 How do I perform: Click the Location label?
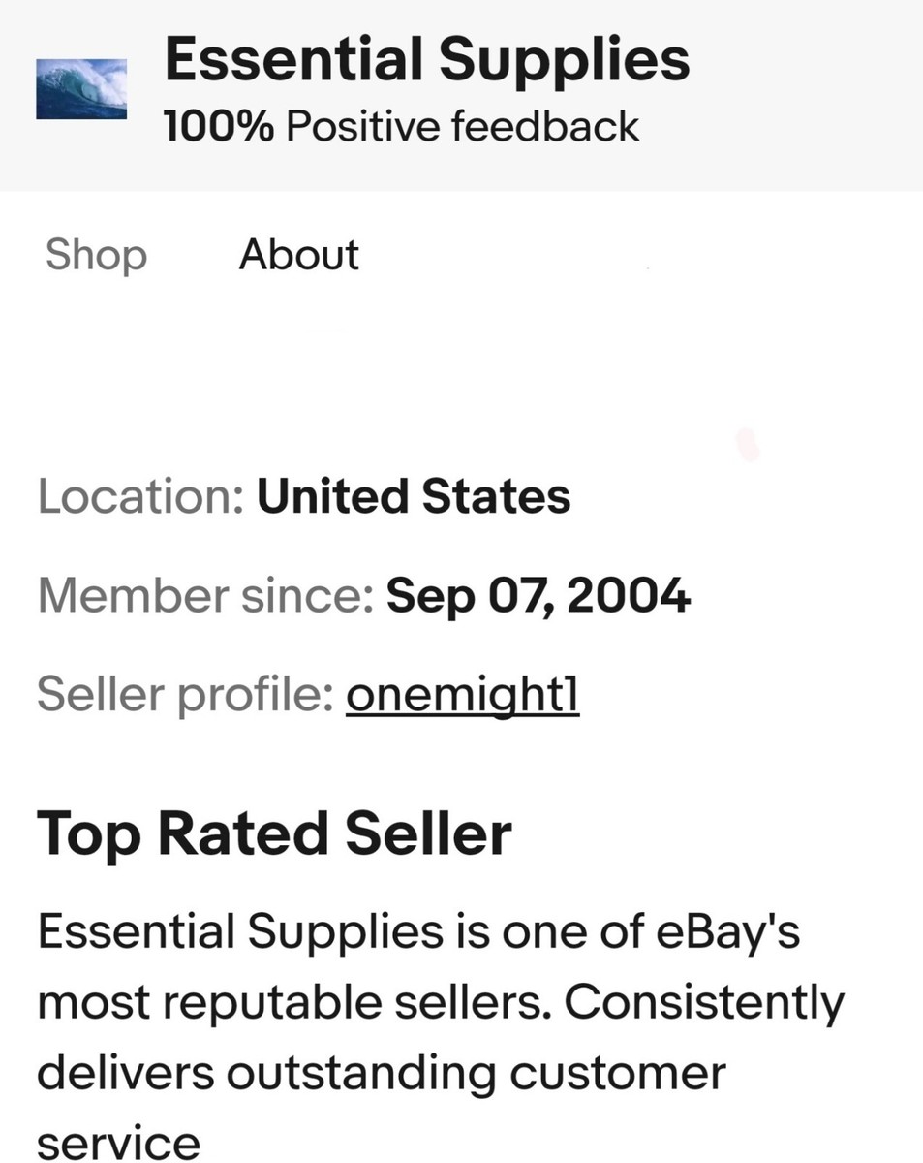point(139,496)
